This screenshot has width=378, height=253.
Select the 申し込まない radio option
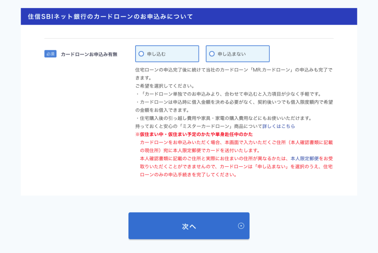237,54
